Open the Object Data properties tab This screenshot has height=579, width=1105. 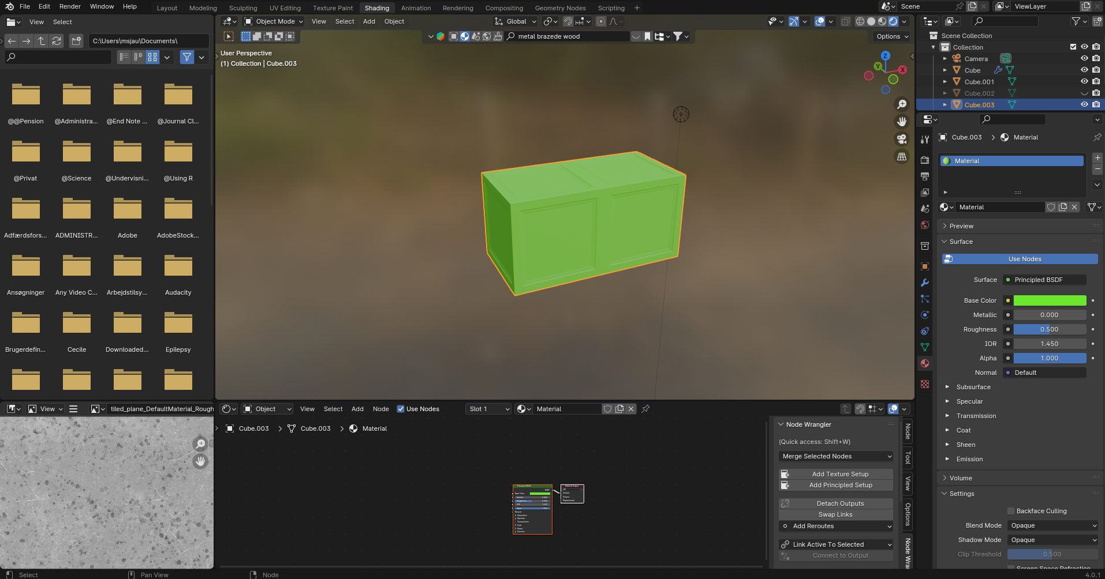pos(925,347)
